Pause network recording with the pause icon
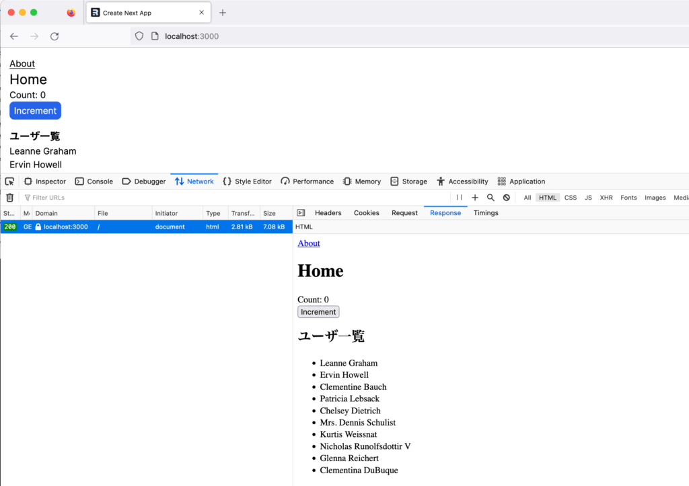This screenshot has width=689, height=486. coord(459,198)
